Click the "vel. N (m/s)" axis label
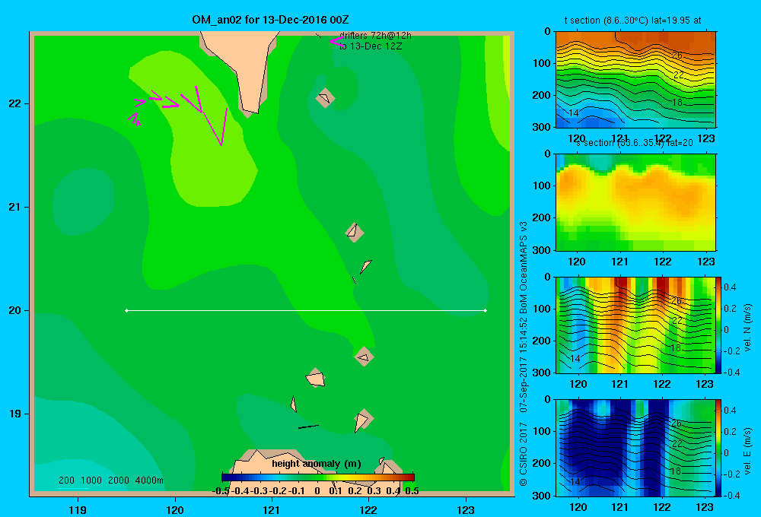The height and width of the screenshot is (517, 761). (x=747, y=327)
